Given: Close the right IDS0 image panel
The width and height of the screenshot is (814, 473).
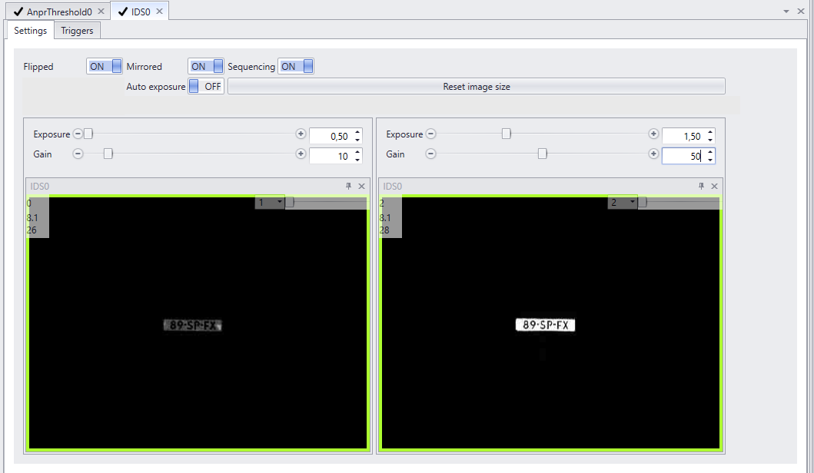Looking at the screenshot, I should click(x=714, y=186).
